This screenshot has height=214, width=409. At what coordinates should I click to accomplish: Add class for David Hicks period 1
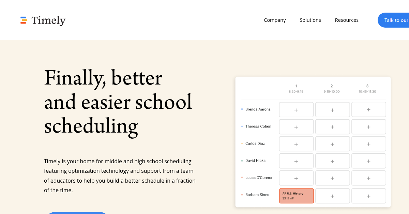(296, 161)
